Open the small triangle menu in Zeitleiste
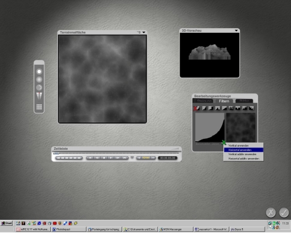This screenshot has width=291, height=233. point(132,158)
